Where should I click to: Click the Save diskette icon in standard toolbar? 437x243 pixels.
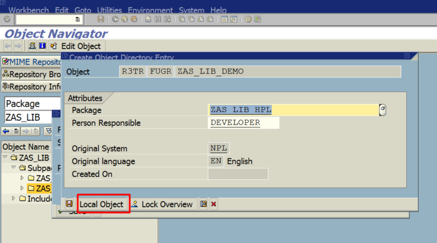tap(101, 19)
